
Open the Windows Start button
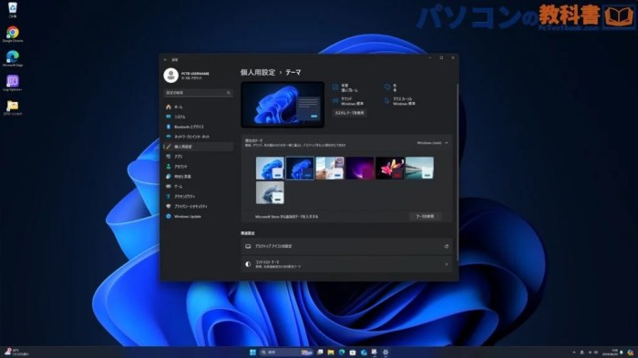pos(252,353)
